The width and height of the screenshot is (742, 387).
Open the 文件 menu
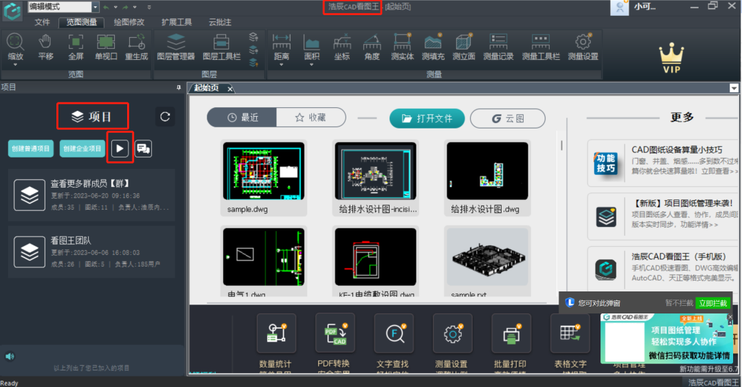(x=42, y=22)
